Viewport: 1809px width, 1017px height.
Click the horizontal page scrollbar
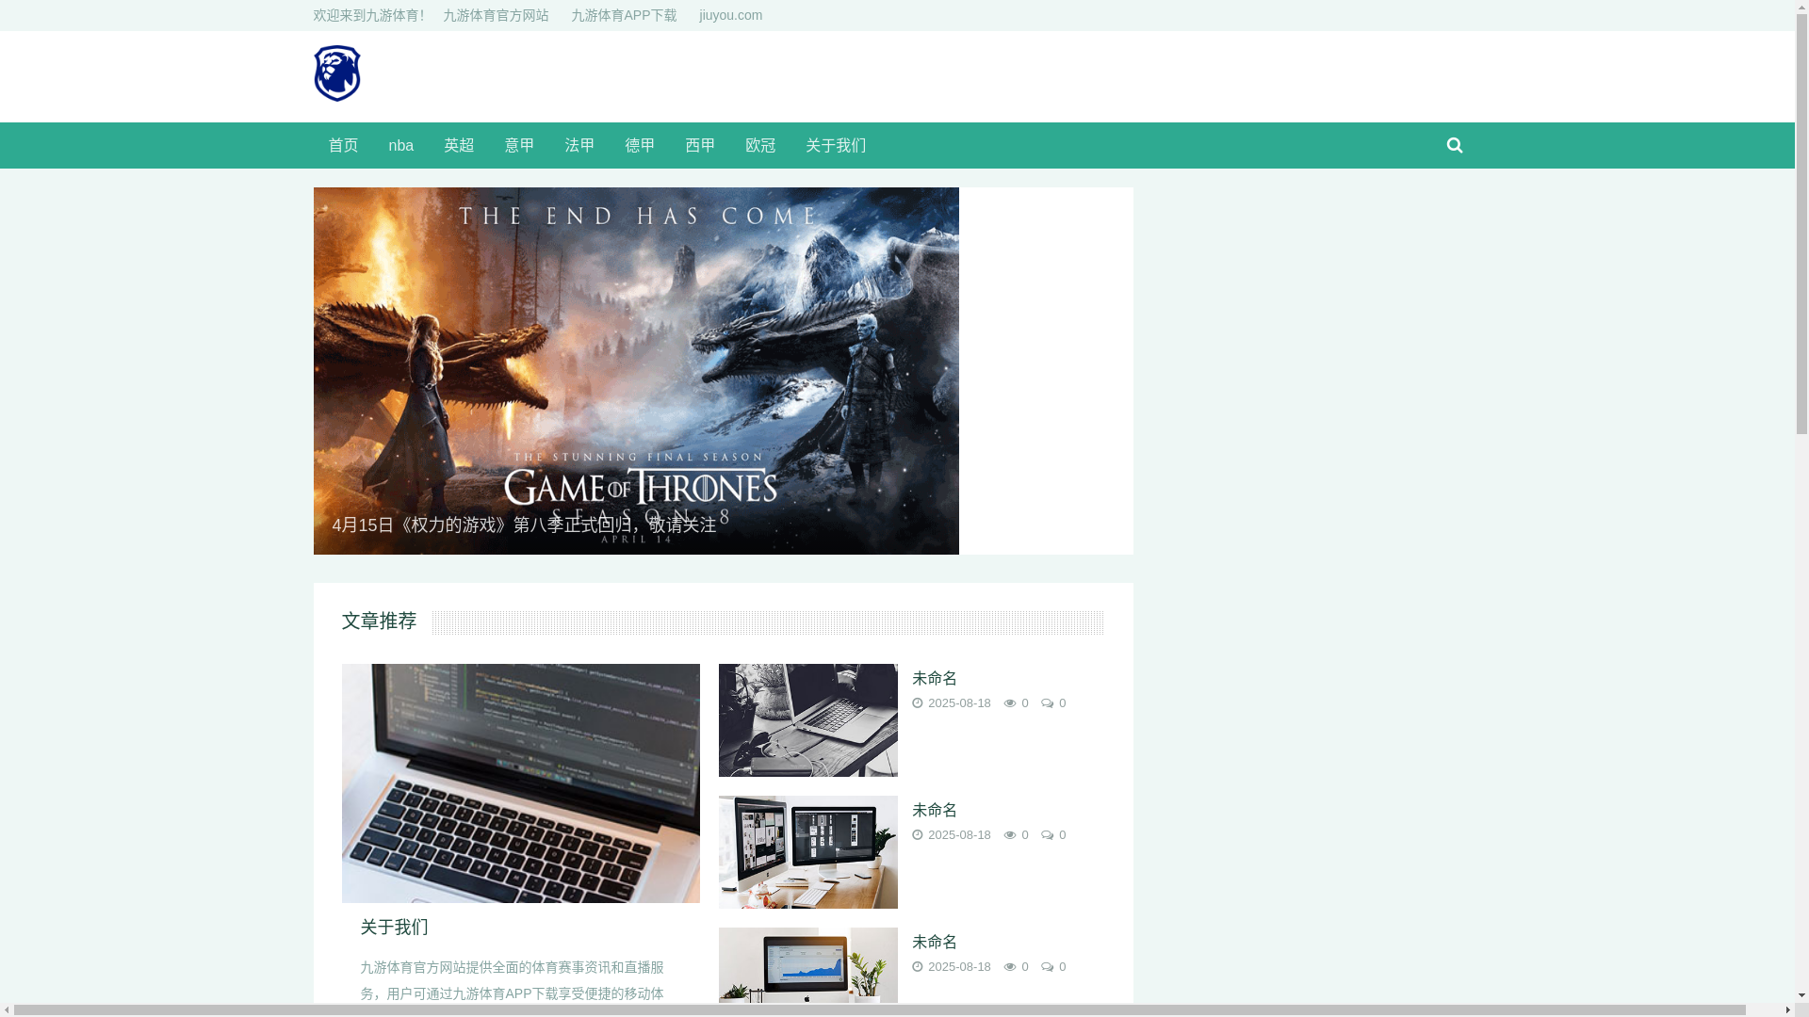click(880, 1010)
